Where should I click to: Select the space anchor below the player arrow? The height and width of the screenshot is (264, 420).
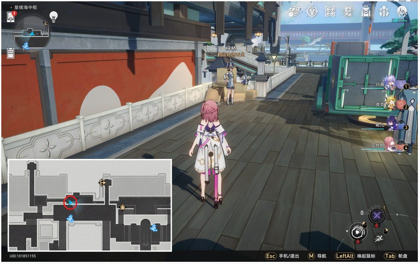tap(70, 218)
